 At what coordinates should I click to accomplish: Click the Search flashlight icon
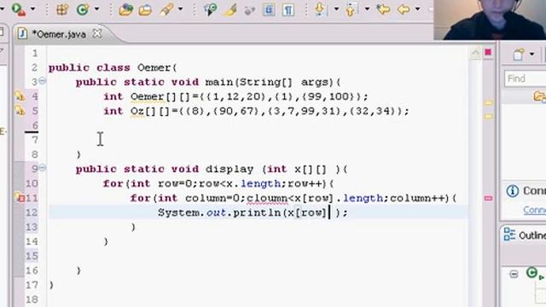166,9
